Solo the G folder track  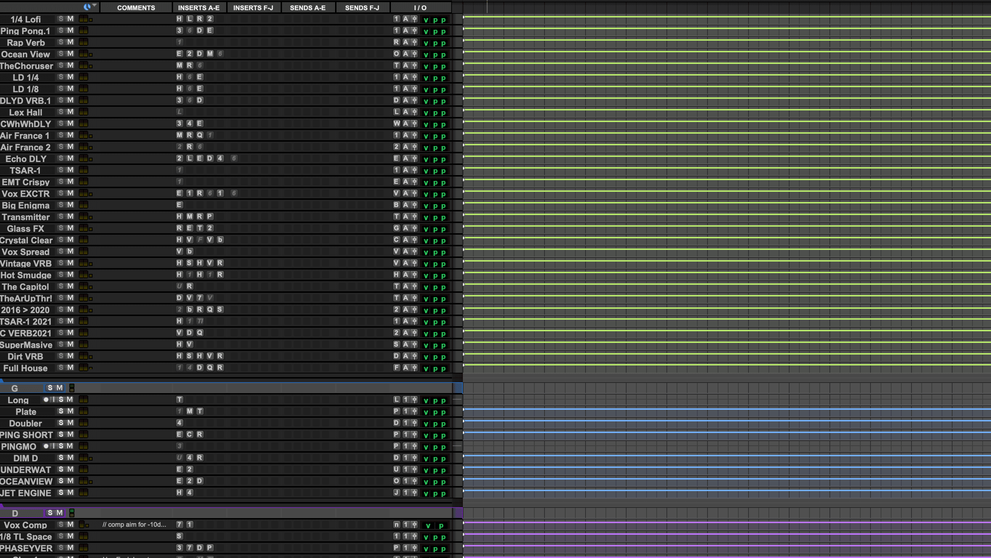coord(50,388)
